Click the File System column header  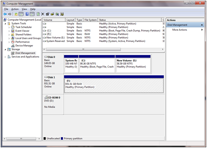pos(90,20)
